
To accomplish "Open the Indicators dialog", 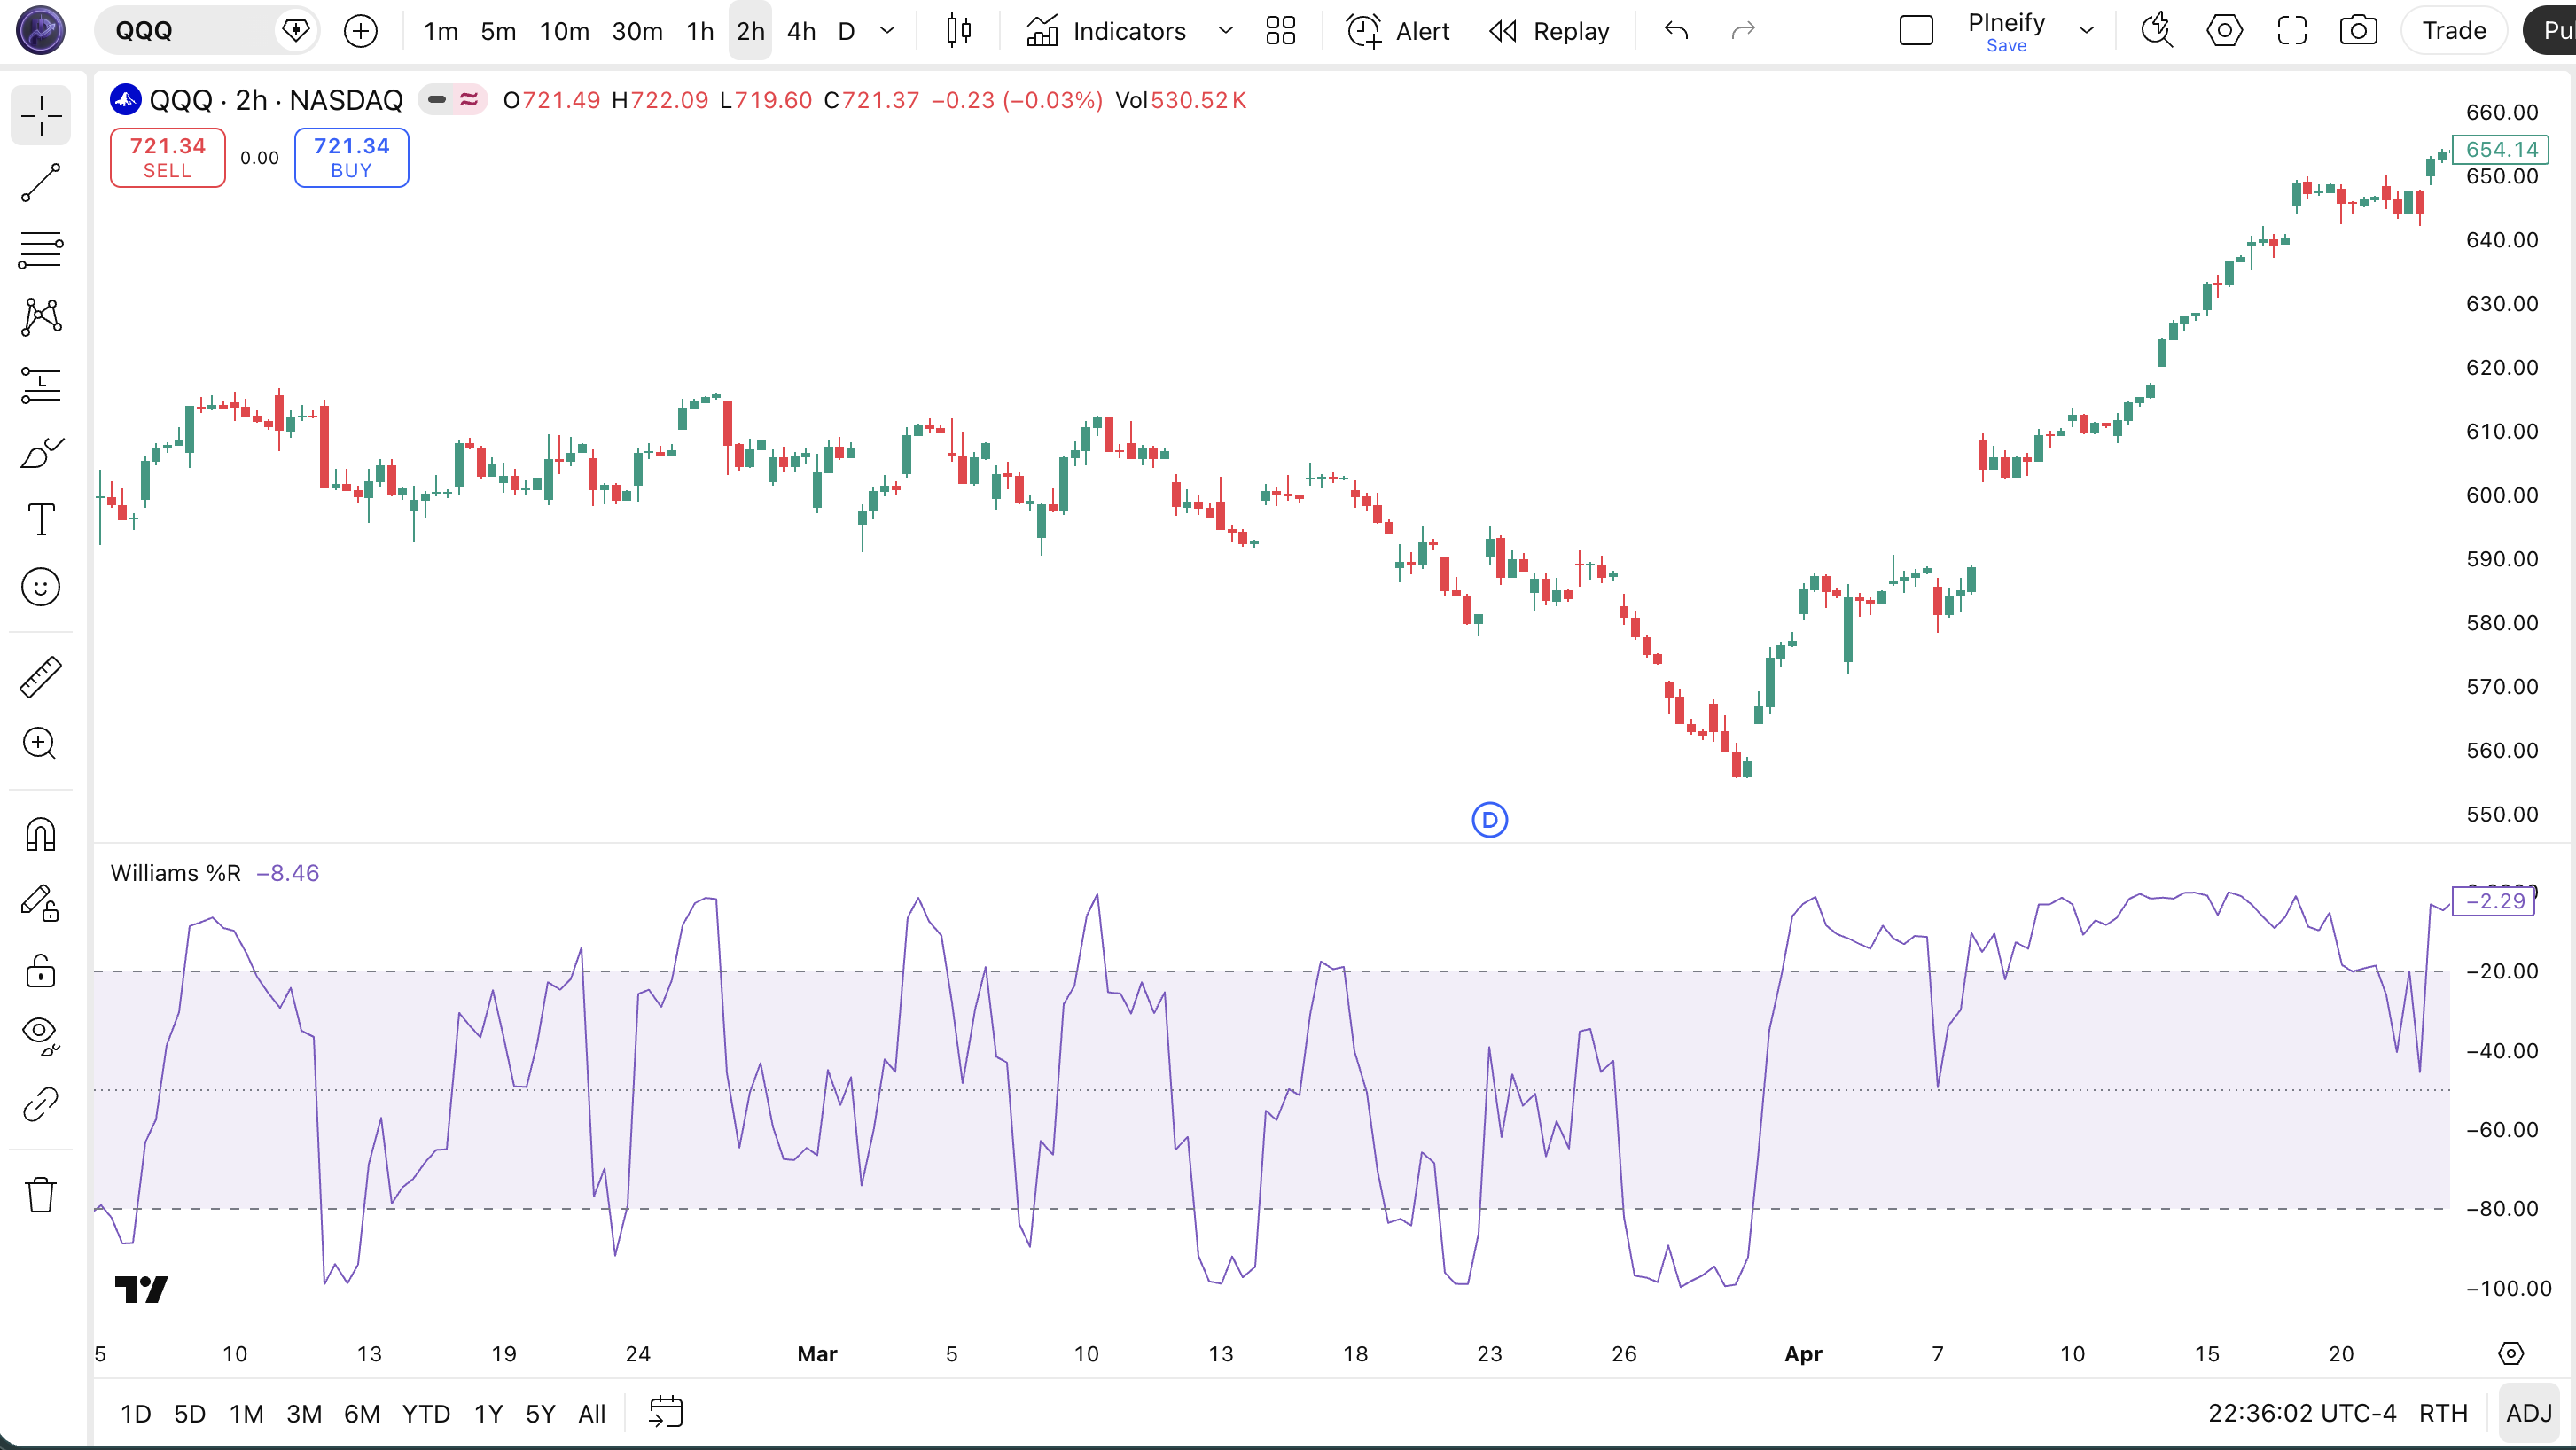I will coord(1106,31).
